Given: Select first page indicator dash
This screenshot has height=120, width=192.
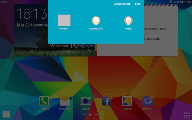Looking at the screenshot, I should tap(84, 114).
